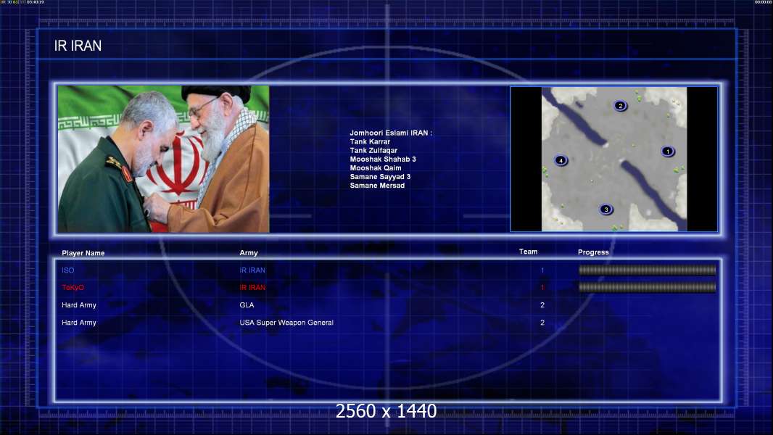Click the Jomhoori Eslami IRAN text line

(391, 133)
